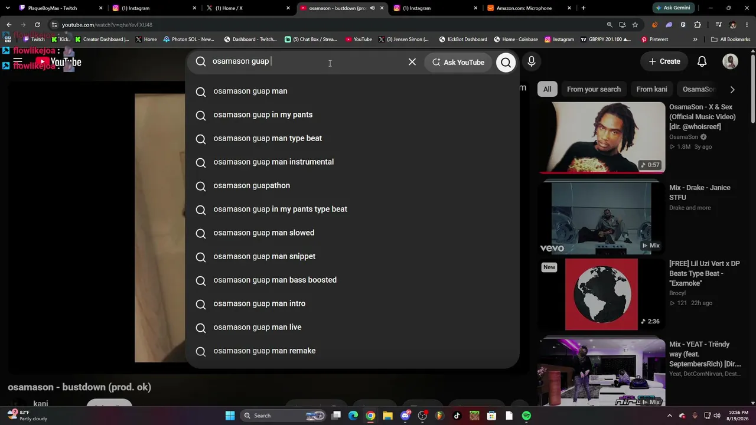Image resolution: width=756 pixels, height=425 pixels.
Task: Select suggestion 'osamason guap in my pants'
Action: (x=352, y=115)
